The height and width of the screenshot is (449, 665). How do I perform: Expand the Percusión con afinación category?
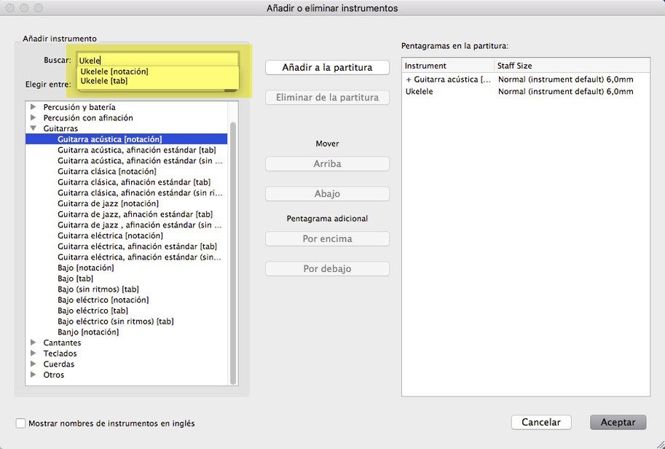(x=33, y=118)
